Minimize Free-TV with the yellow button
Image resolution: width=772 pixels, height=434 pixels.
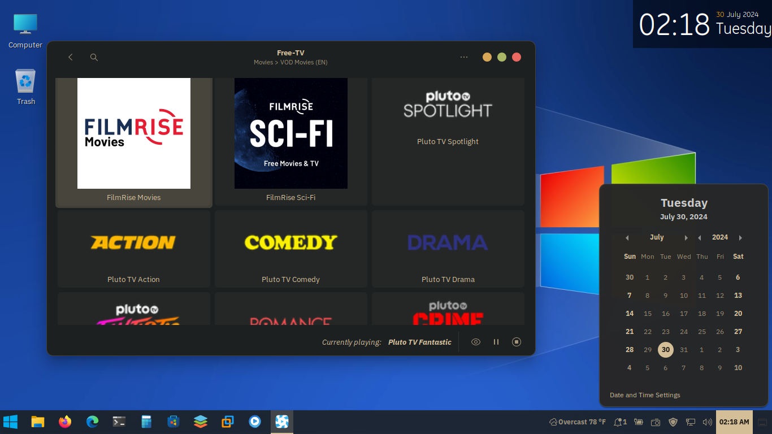pos(487,57)
